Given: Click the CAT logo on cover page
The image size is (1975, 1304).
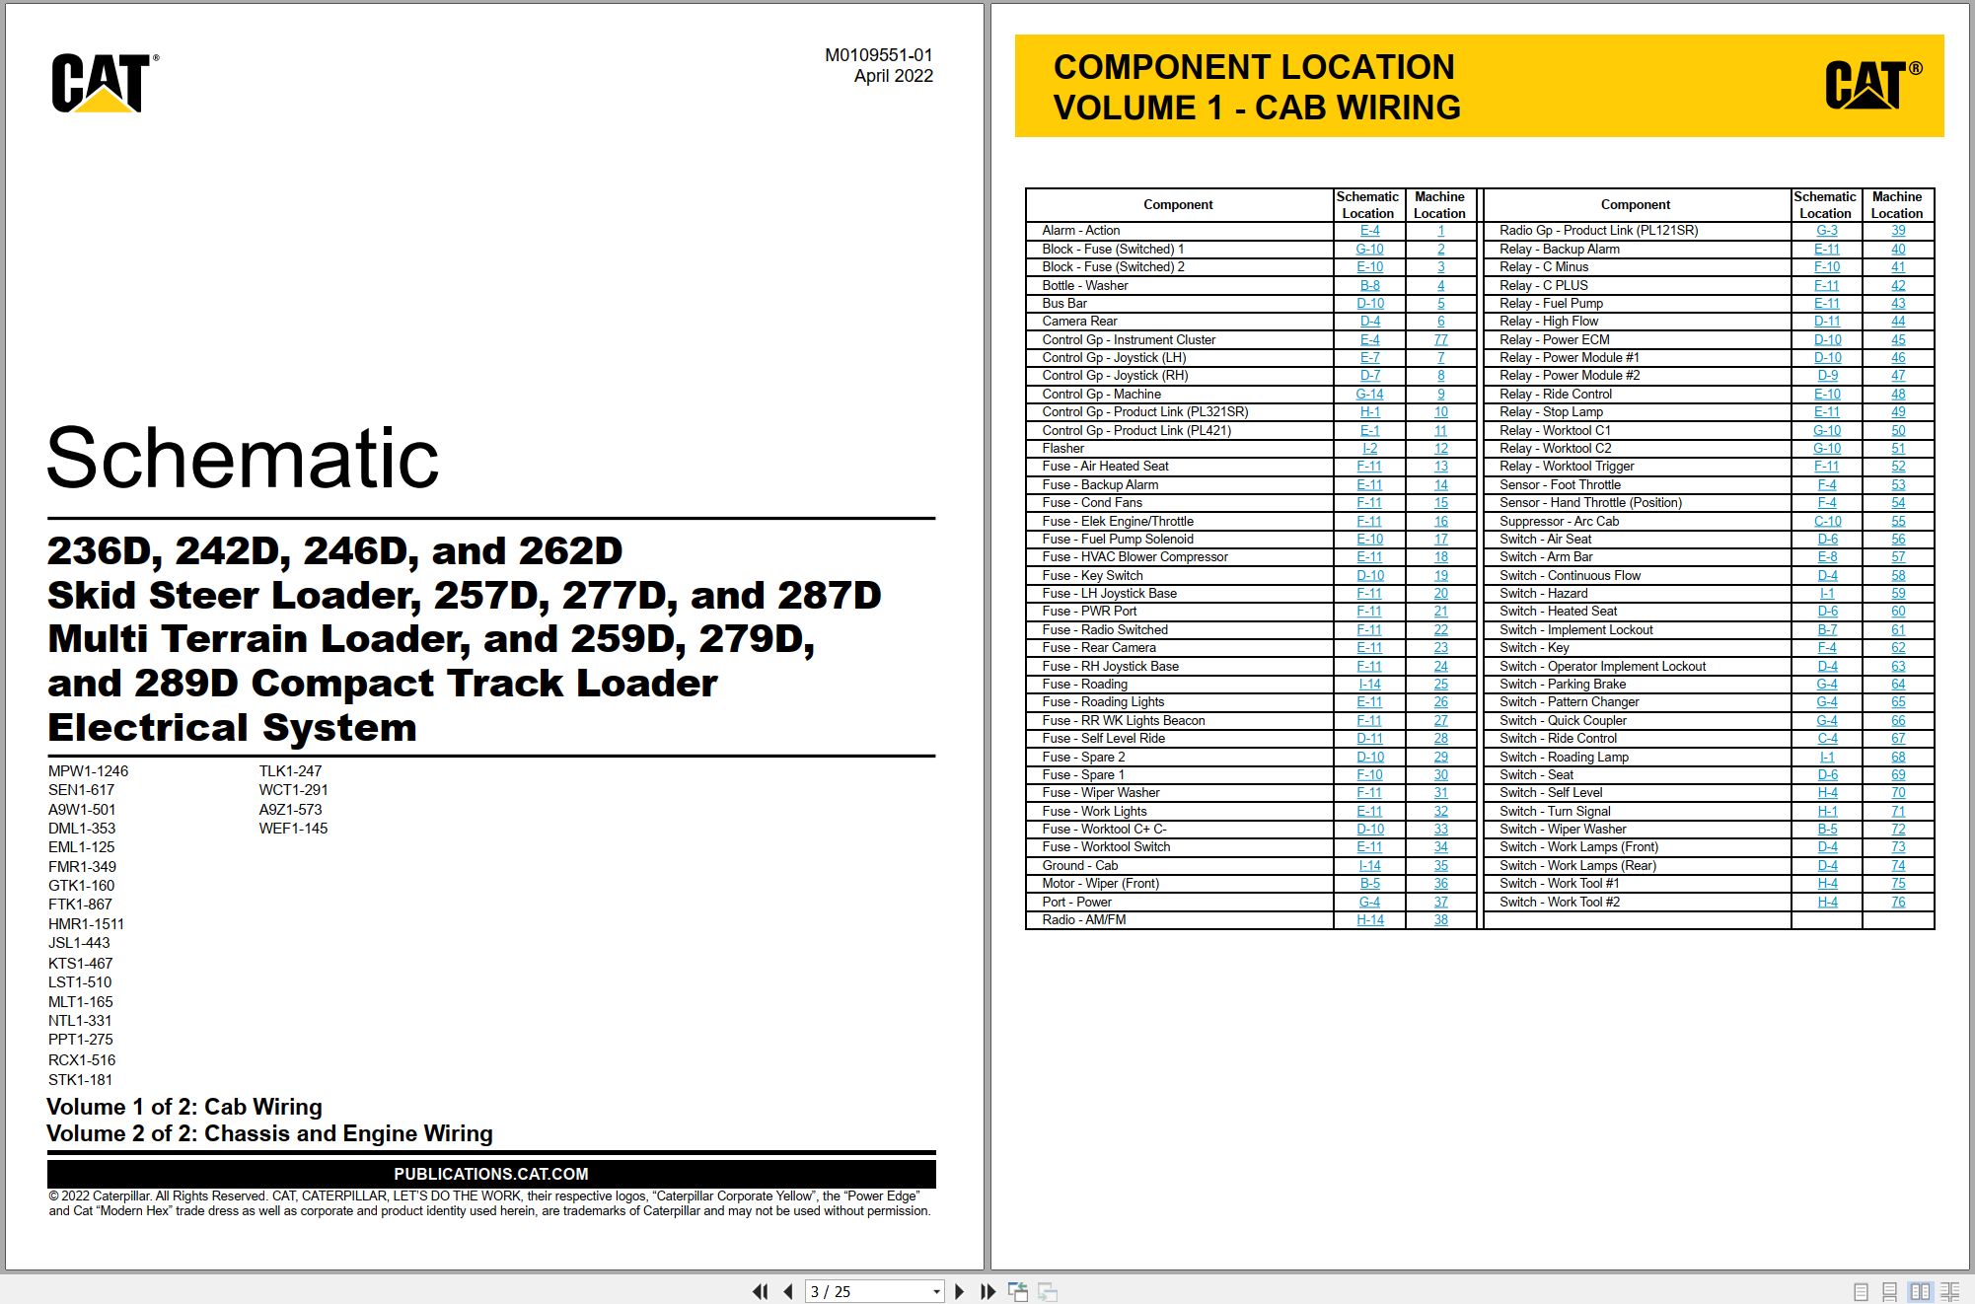Looking at the screenshot, I should [x=104, y=84].
